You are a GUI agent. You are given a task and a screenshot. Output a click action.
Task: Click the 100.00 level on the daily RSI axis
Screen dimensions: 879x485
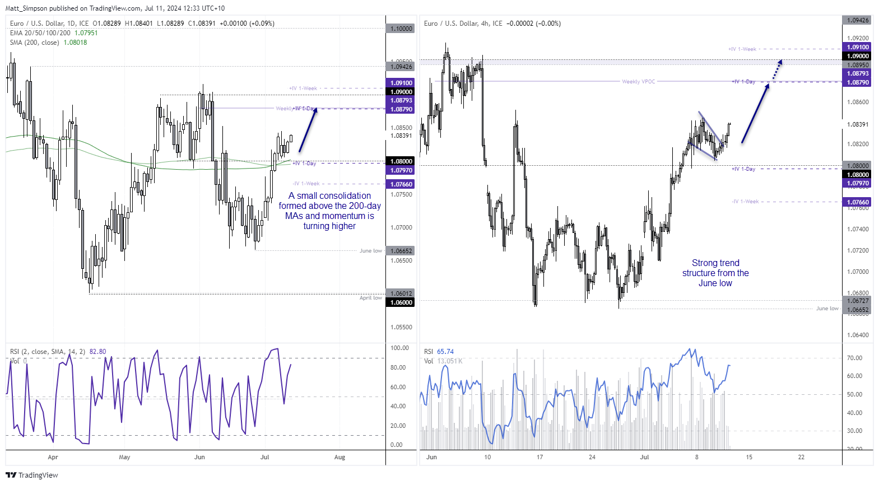pos(399,348)
